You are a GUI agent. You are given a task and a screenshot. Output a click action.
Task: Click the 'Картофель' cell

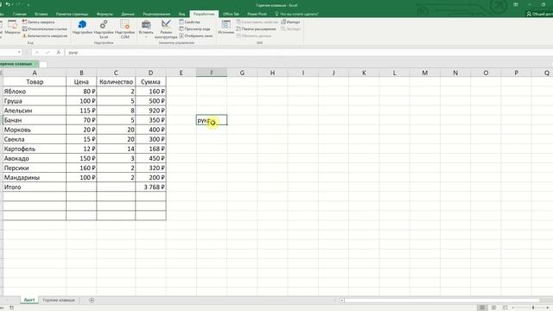[x=35, y=149]
